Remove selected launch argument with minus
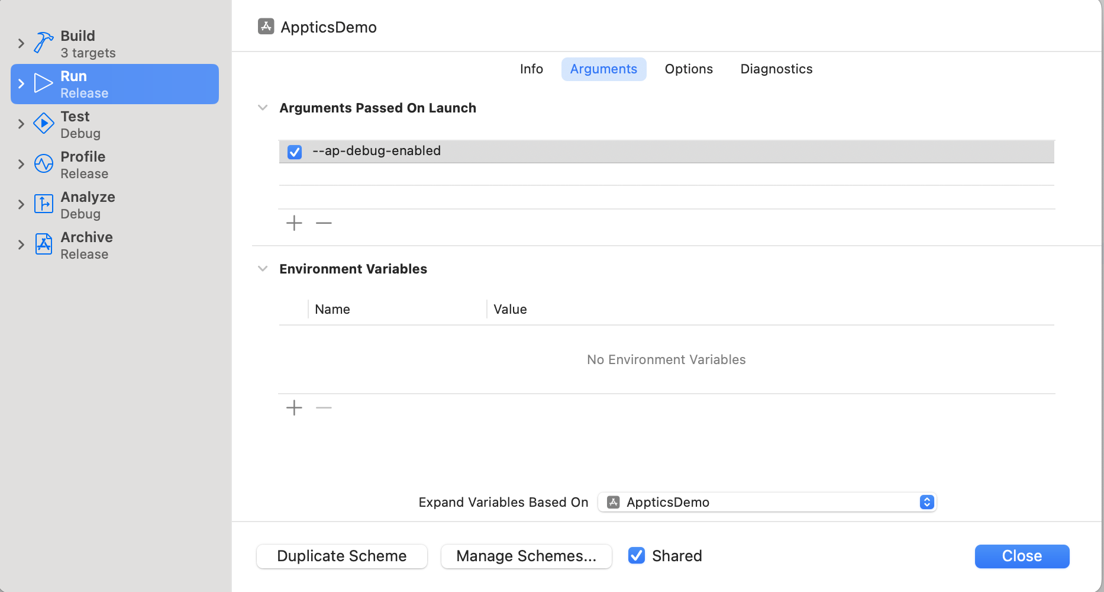 [x=324, y=223]
